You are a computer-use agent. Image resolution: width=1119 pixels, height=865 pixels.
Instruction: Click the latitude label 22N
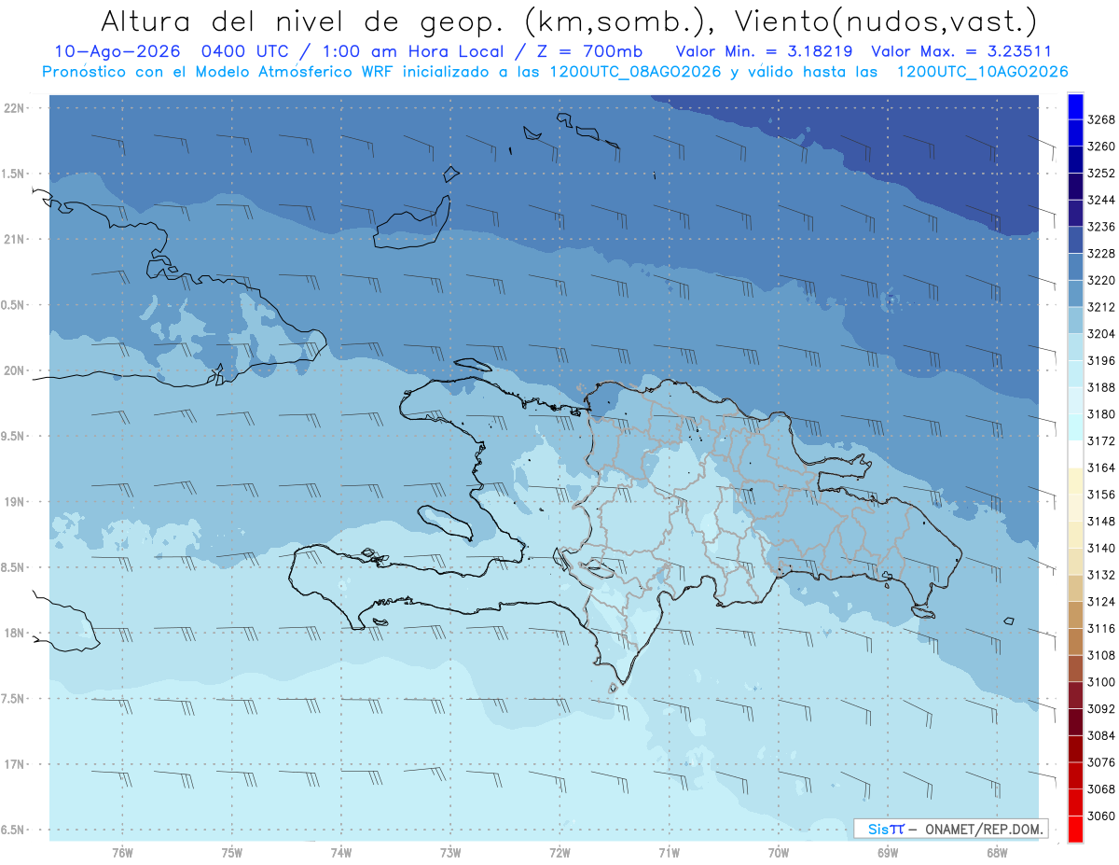point(13,108)
